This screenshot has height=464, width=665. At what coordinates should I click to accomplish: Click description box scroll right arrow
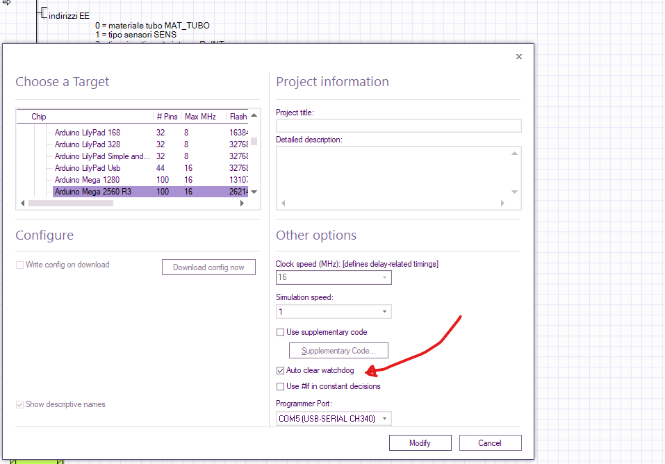point(502,203)
